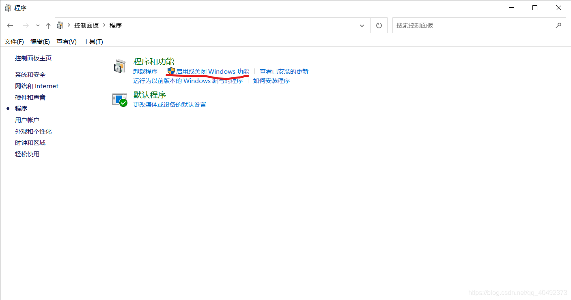Click the title bar window icon
Image resolution: width=571 pixels, height=300 pixels.
click(x=8, y=8)
